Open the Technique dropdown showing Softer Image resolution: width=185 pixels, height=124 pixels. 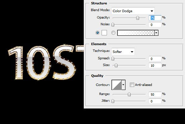(123, 52)
